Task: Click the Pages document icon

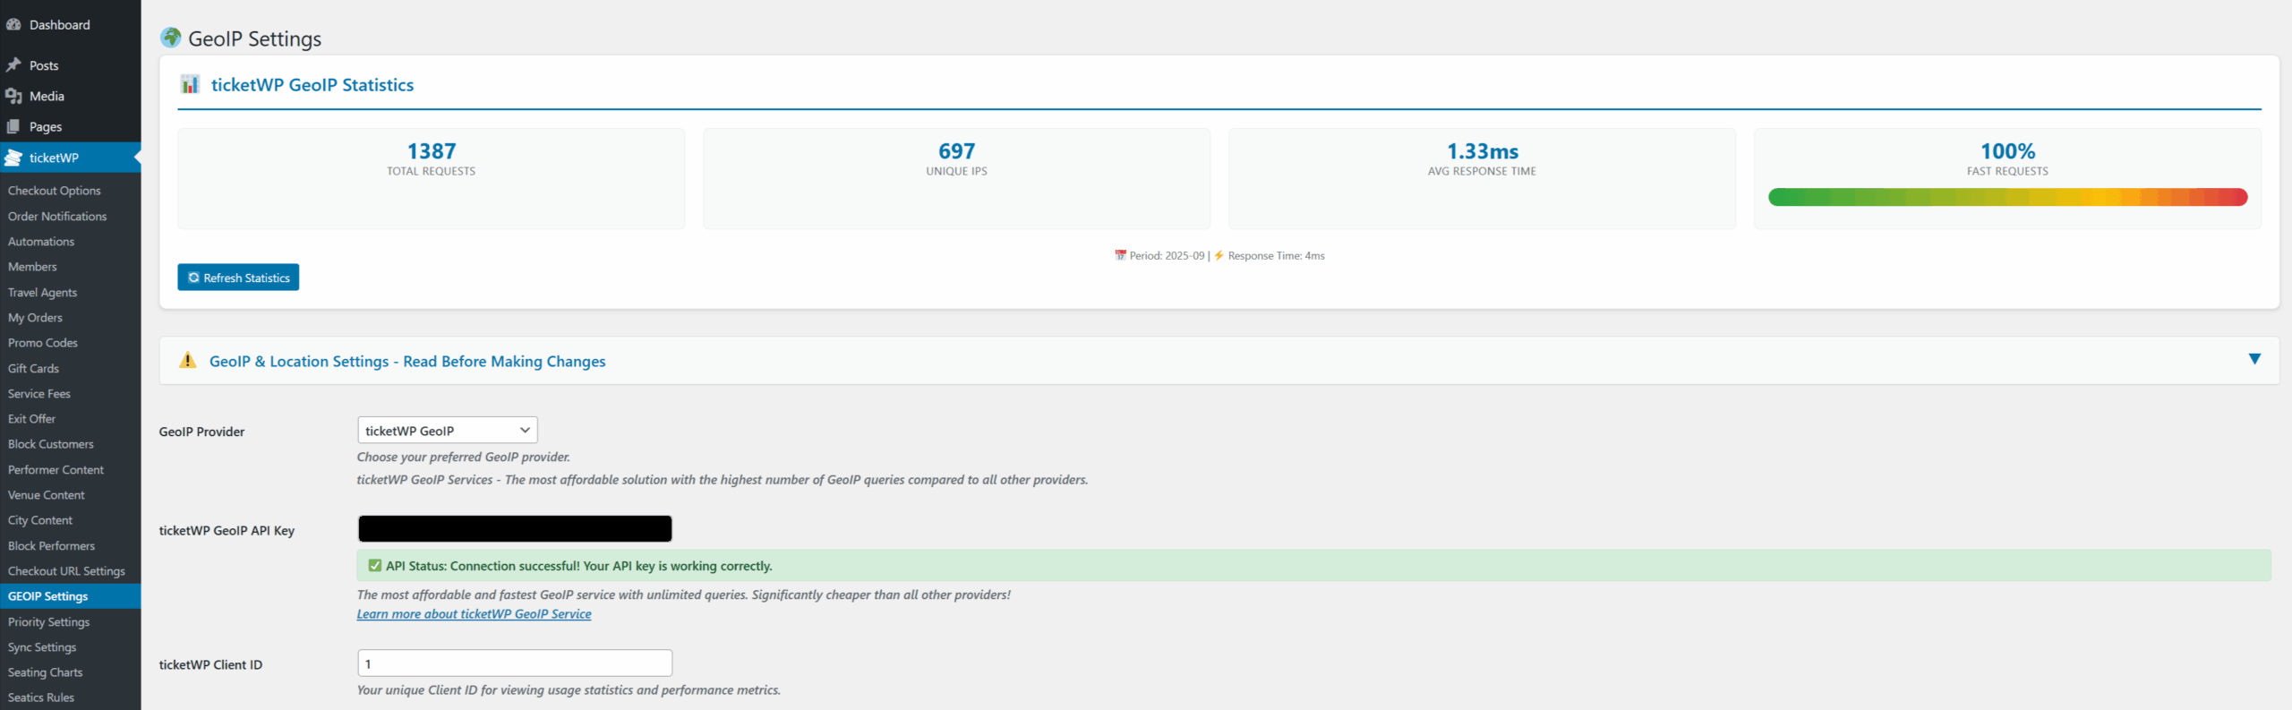Action: (13, 126)
